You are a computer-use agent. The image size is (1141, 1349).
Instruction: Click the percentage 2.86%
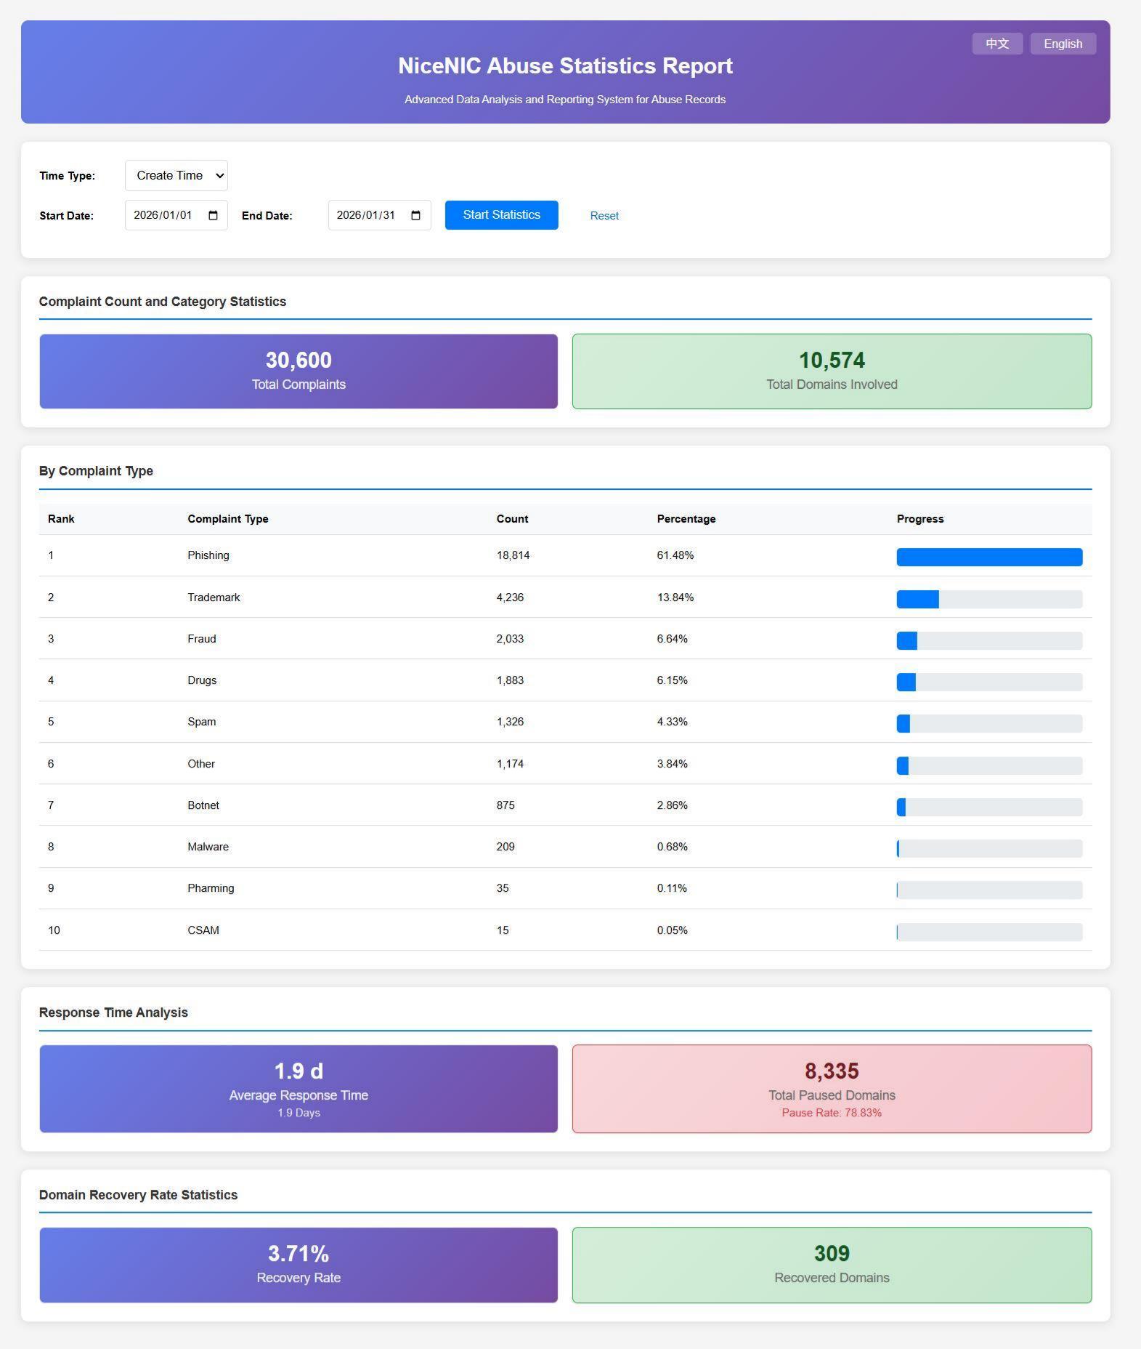(673, 805)
